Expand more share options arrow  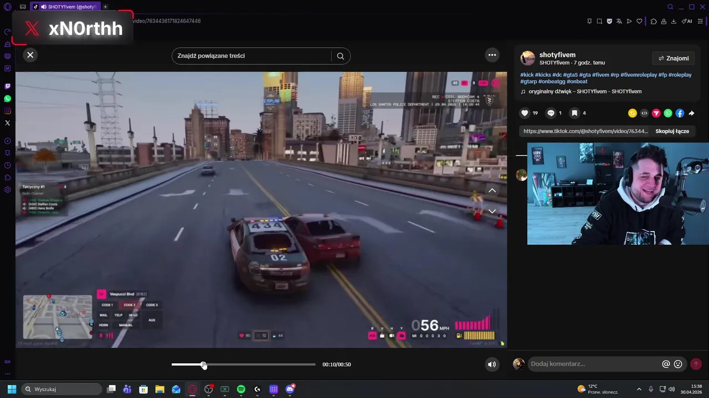691,113
